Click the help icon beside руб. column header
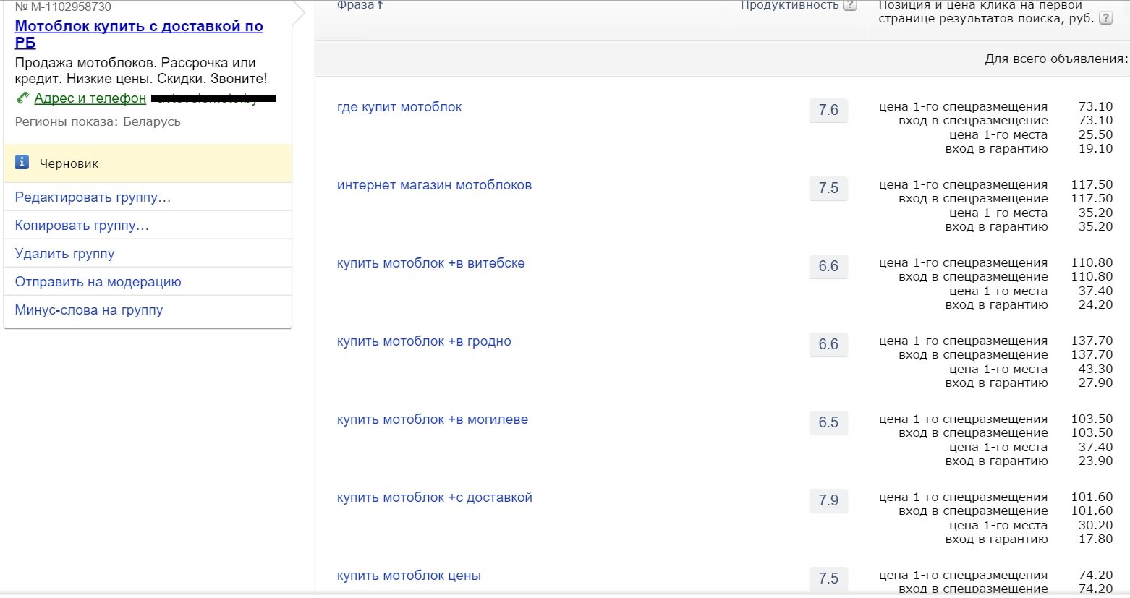1130x598 pixels. click(x=1106, y=19)
